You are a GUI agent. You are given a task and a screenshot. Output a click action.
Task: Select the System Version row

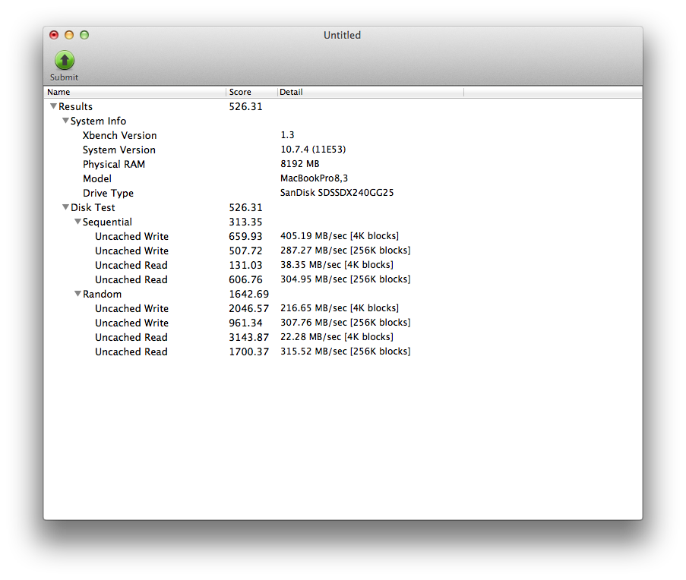pos(343,150)
